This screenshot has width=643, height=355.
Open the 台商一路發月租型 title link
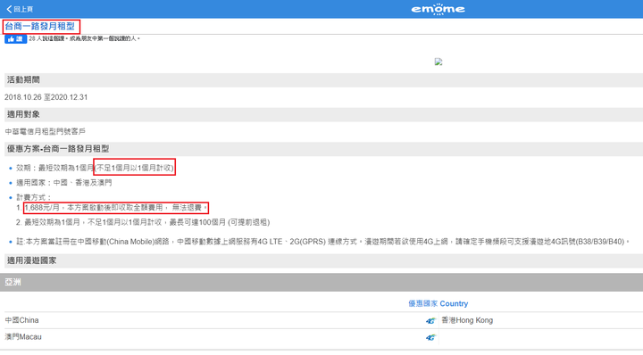click(40, 26)
